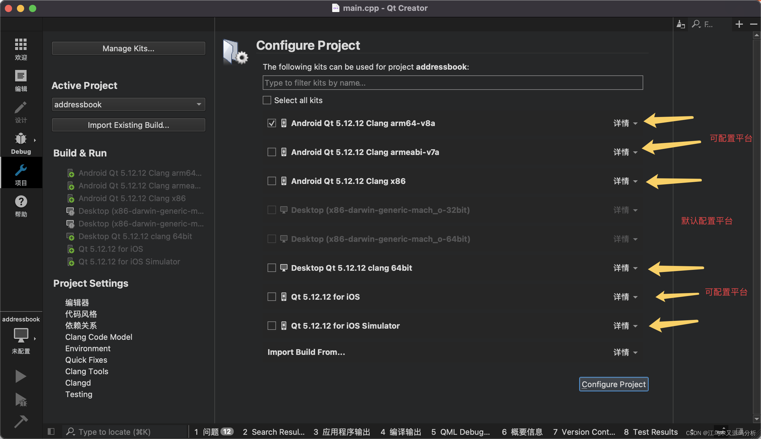
Task: Expand details for Qt 5.12.12 for iOS
Action: tap(625, 297)
